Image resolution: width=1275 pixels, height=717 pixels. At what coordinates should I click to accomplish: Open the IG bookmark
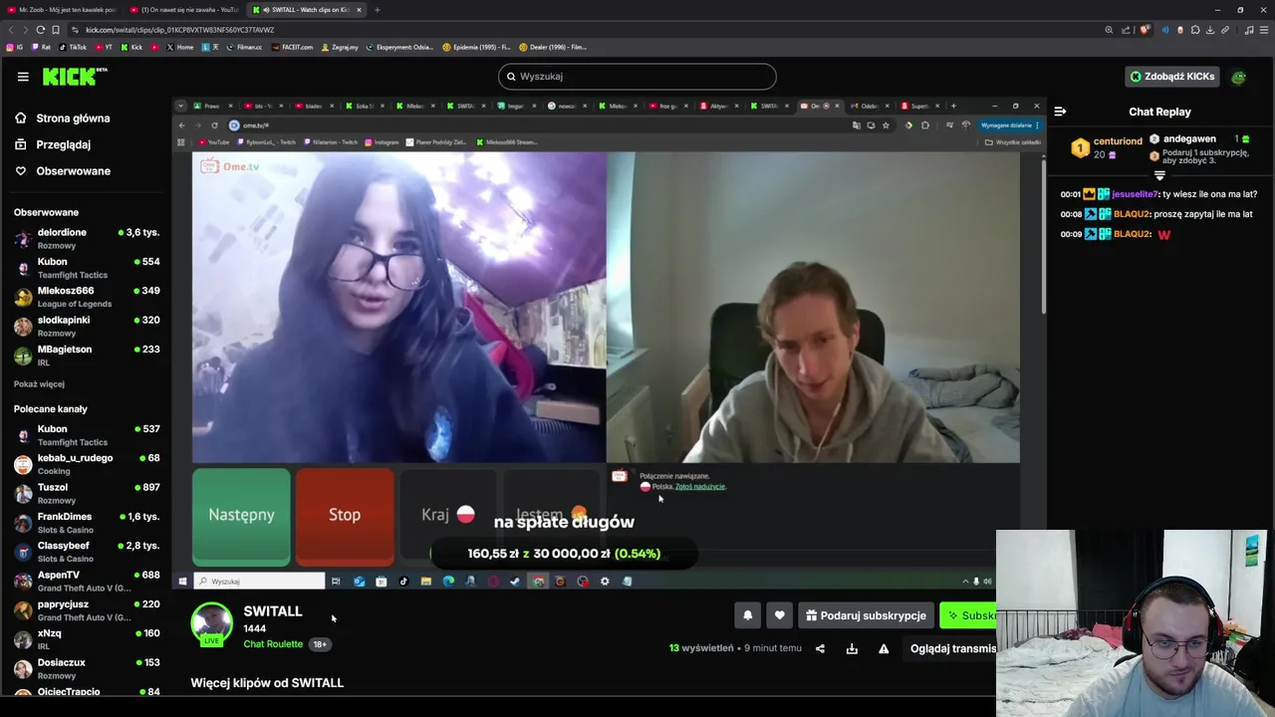click(x=15, y=47)
